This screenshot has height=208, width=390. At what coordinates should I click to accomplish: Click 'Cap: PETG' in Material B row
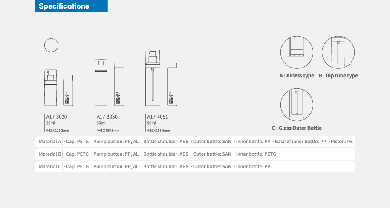(x=76, y=154)
